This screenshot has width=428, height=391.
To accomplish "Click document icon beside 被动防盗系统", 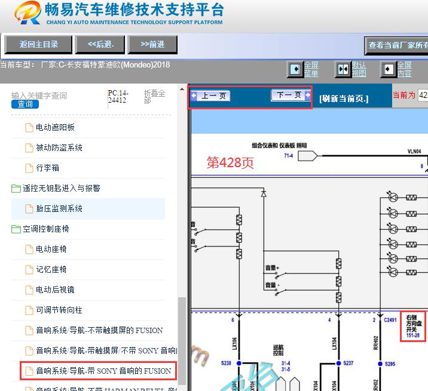I will click(29, 148).
